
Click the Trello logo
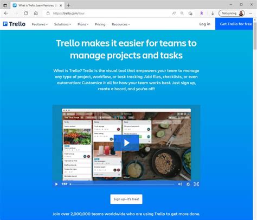(14, 24)
